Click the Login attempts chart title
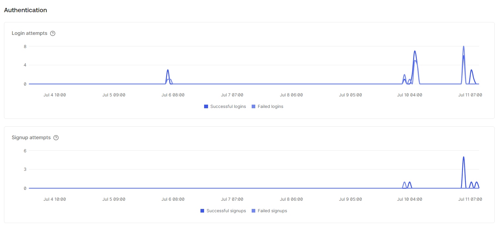This screenshot has height=229, width=501. [29, 33]
